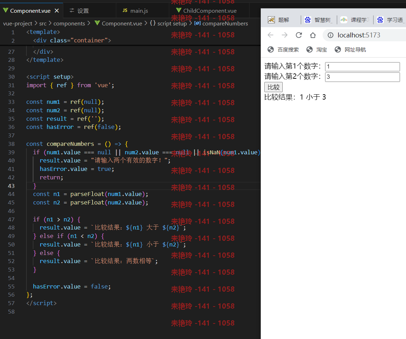Click the 学习通 tab paw favicon
Screen dimensions: 406x339
pyautogui.click(x=380, y=20)
